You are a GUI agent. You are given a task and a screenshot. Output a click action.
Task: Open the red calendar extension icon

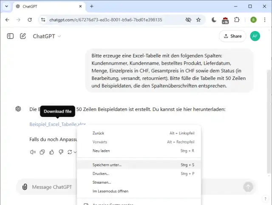coord(225,20)
